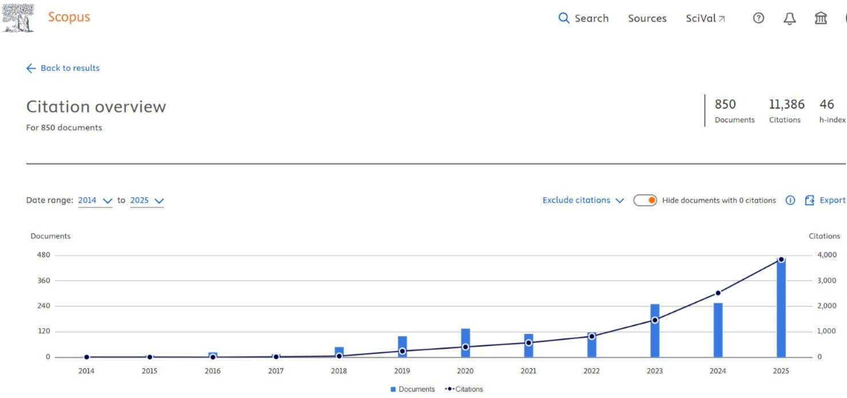Viewport: 847px width, 398px height.
Task: Click the Scopus brand name link
Action: [x=69, y=17]
